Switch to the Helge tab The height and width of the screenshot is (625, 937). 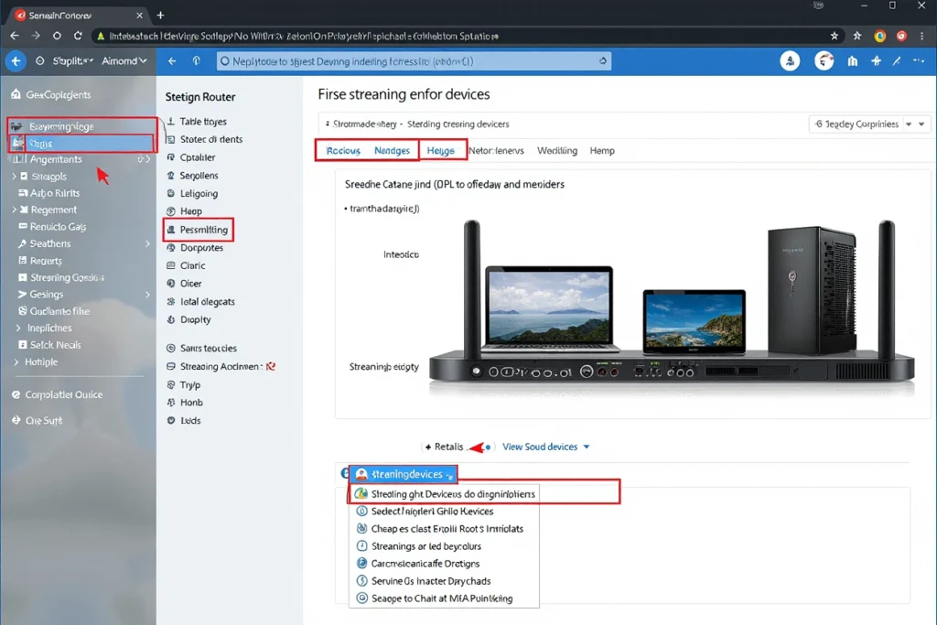tap(443, 149)
